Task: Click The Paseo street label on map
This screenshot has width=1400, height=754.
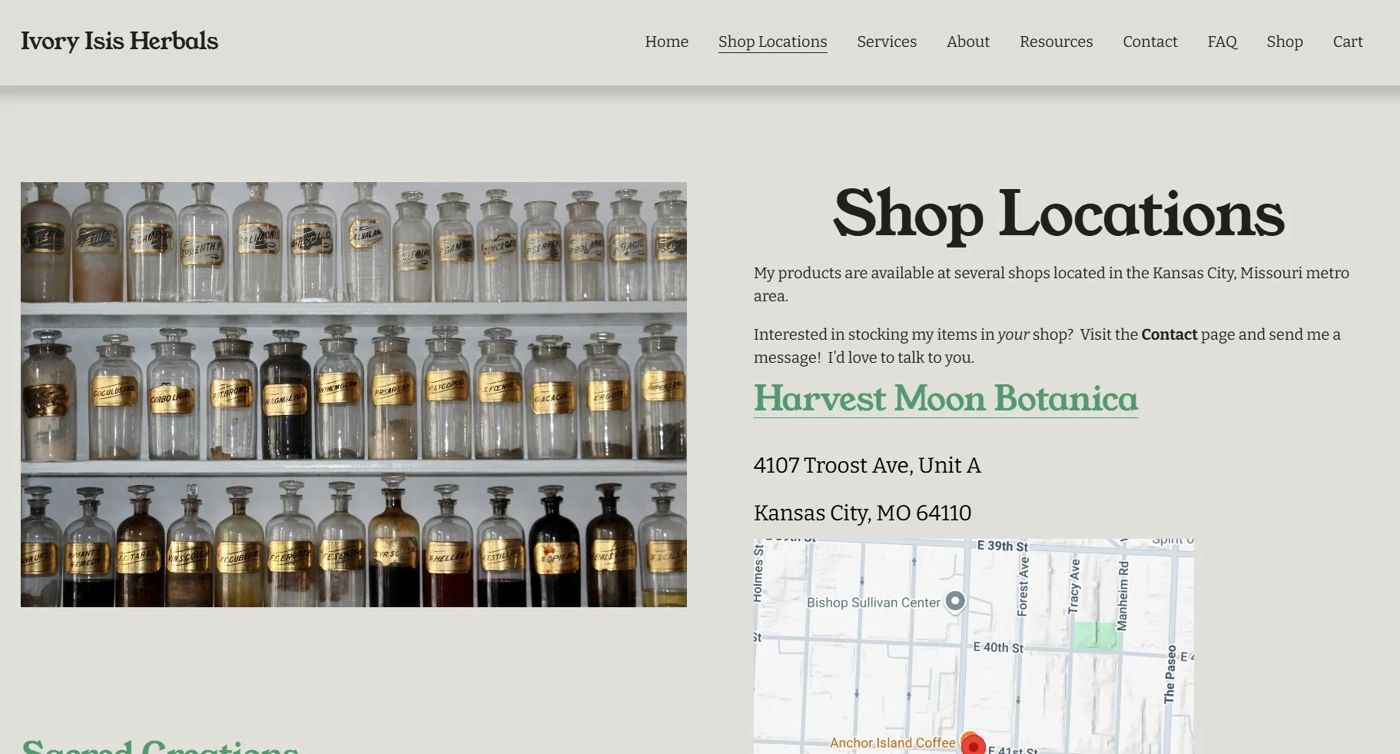Action: (1169, 674)
